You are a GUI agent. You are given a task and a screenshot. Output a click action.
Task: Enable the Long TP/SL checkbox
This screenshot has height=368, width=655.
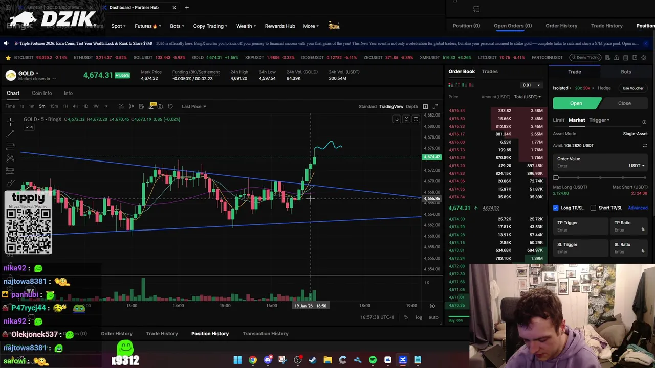[556, 208]
